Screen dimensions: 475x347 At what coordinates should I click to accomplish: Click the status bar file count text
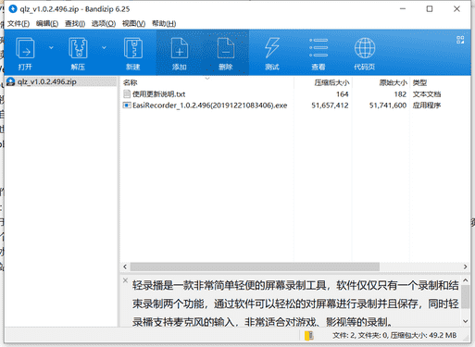click(x=394, y=335)
